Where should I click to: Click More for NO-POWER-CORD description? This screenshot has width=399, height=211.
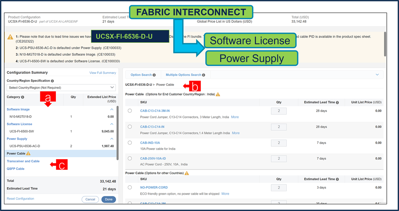tap(225, 194)
